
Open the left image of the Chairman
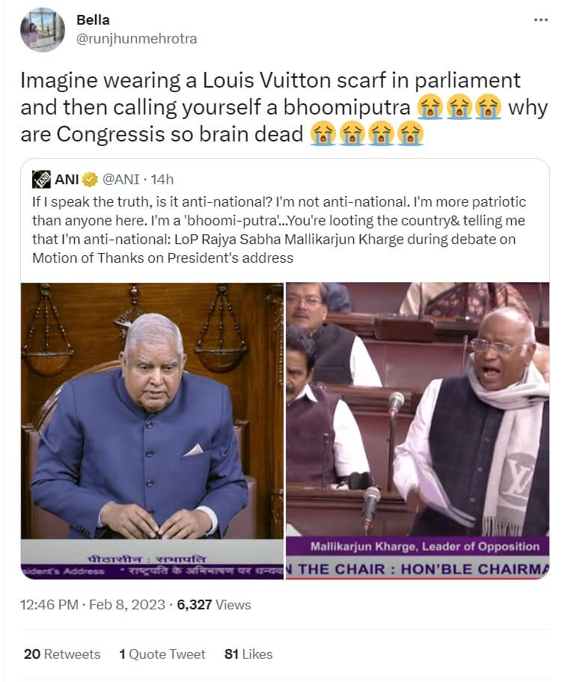point(152,431)
